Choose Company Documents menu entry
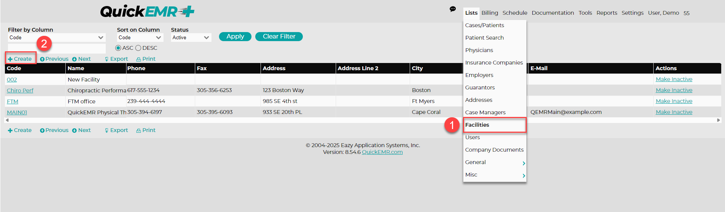The width and height of the screenshot is (725, 212). (x=495, y=150)
